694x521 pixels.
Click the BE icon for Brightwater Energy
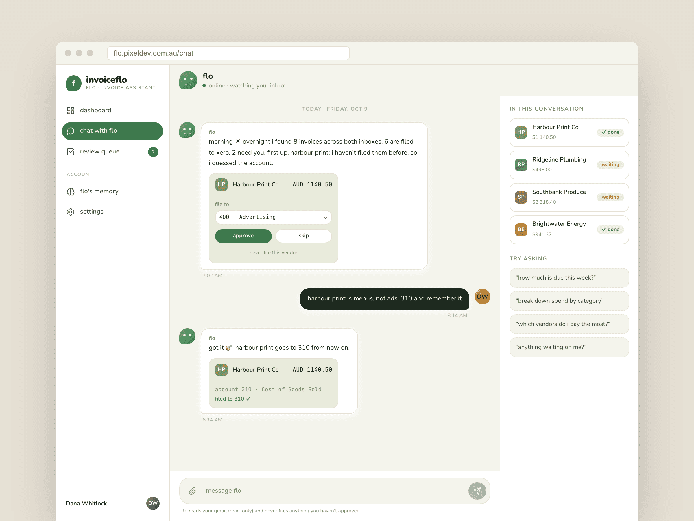coord(521,229)
